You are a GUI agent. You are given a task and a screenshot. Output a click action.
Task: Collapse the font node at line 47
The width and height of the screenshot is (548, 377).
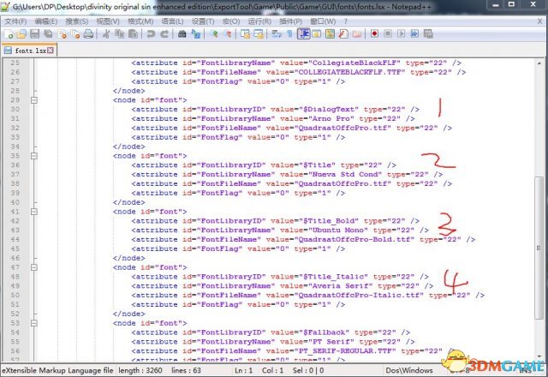pyautogui.click(x=34, y=267)
